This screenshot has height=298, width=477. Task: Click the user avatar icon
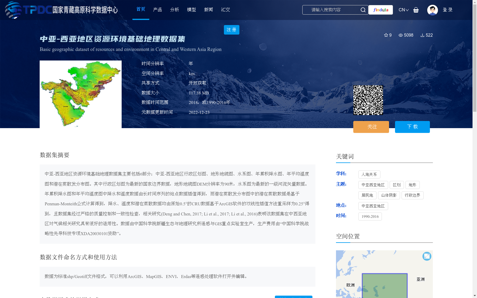pos(432,10)
